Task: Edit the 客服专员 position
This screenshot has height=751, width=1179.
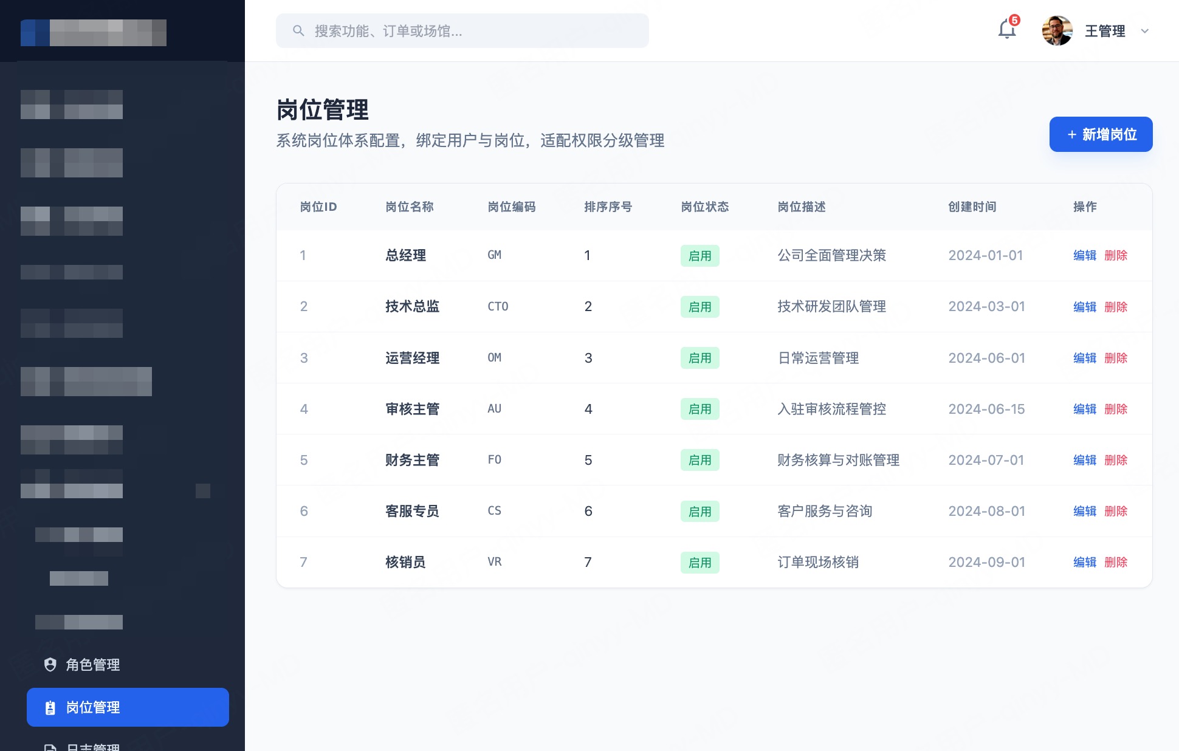Action: pos(1085,511)
